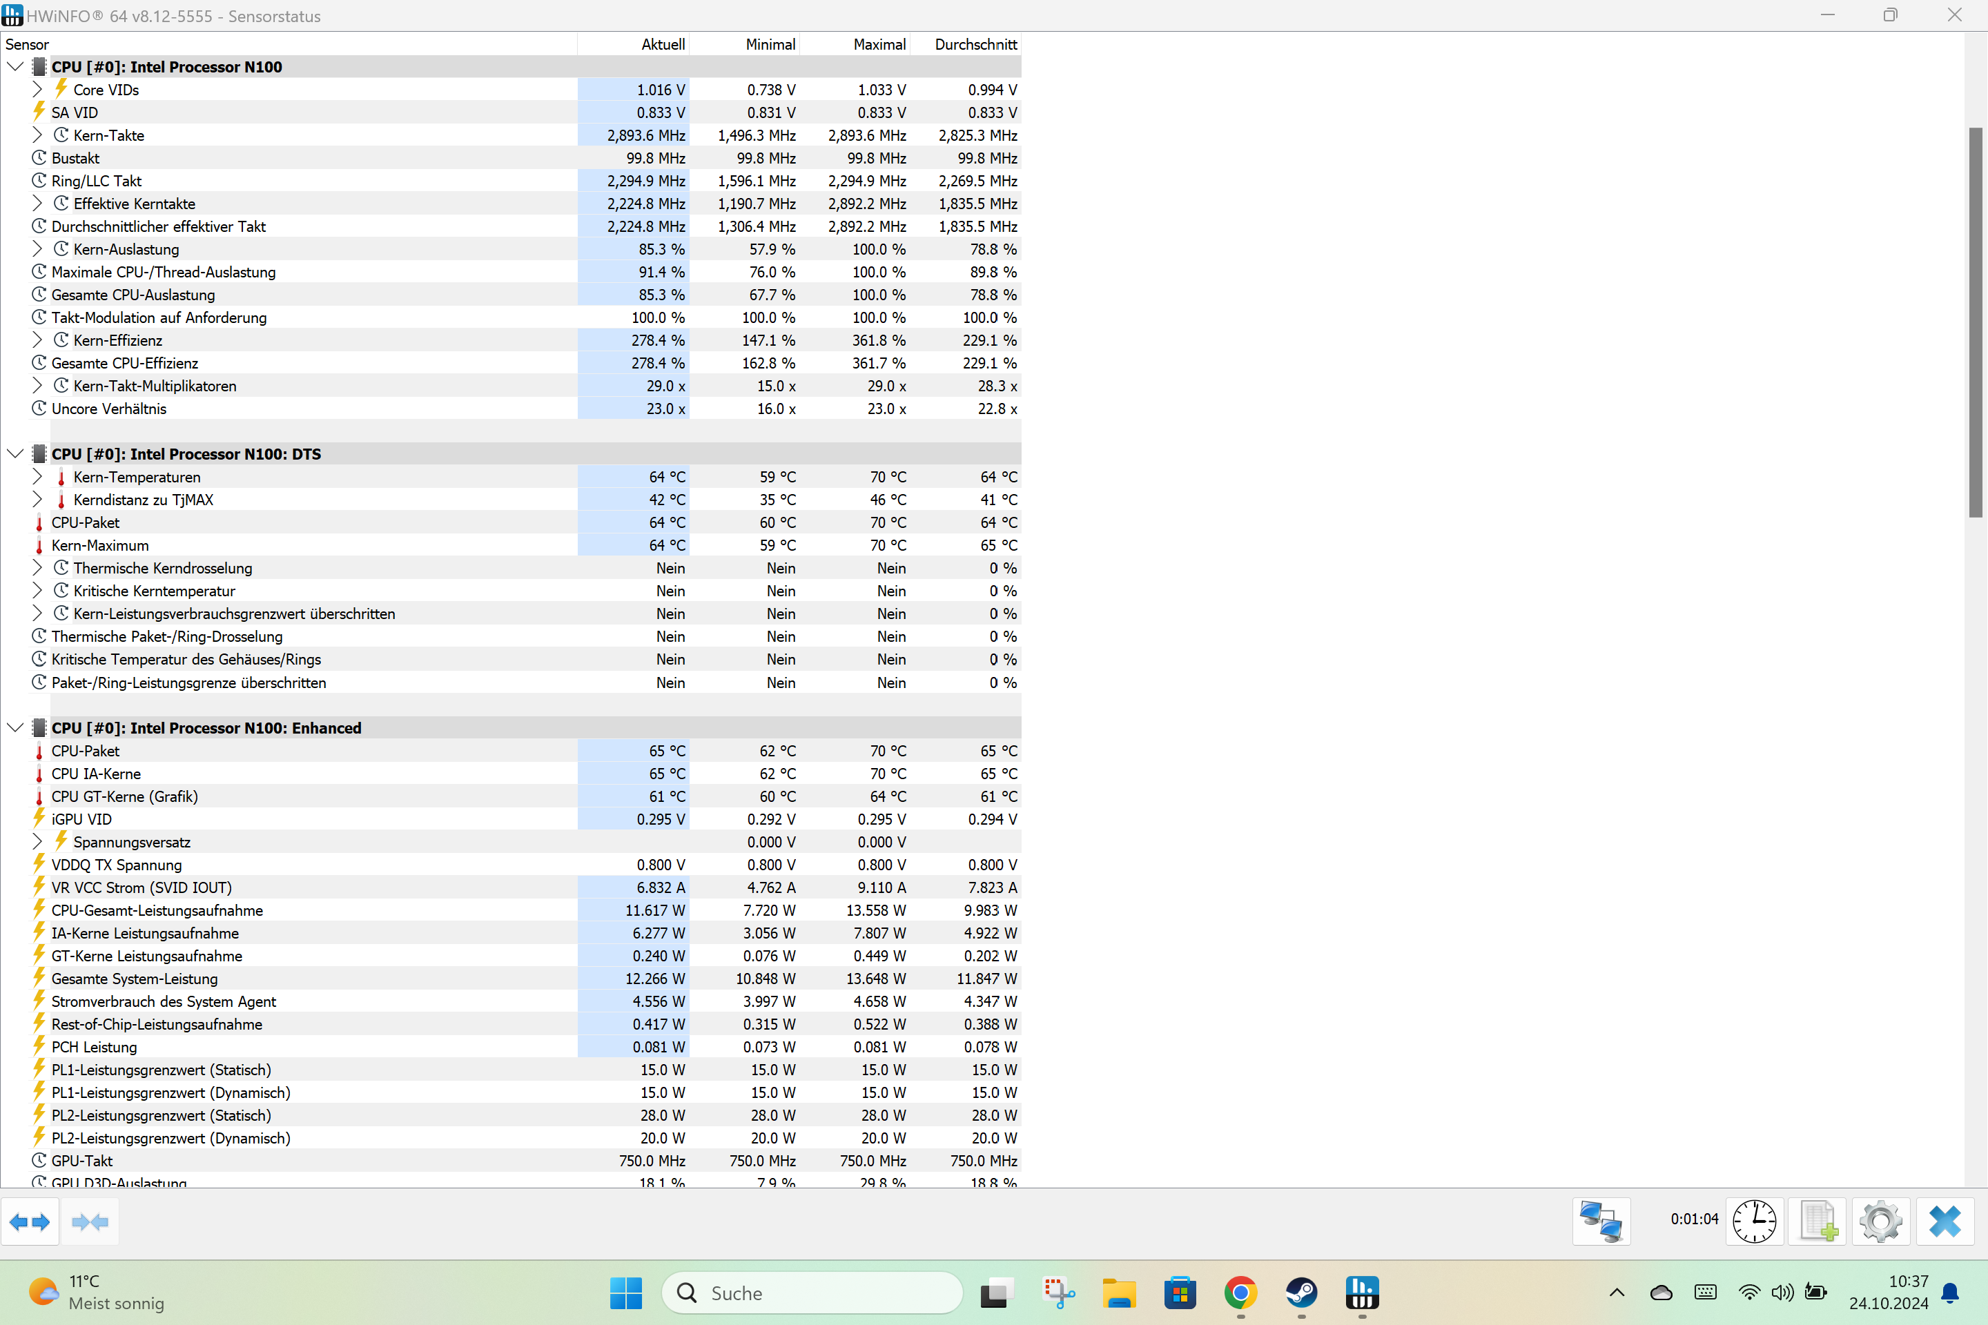The height and width of the screenshot is (1325, 1988).
Task: Select the PL1-Leistungsgrenzwert (Statisch) row
Action: (511, 1070)
